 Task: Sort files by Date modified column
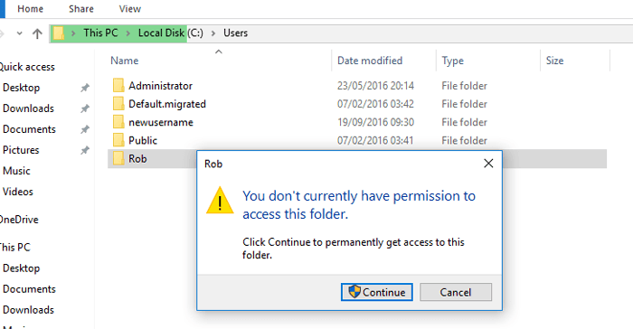tap(370, 61)
